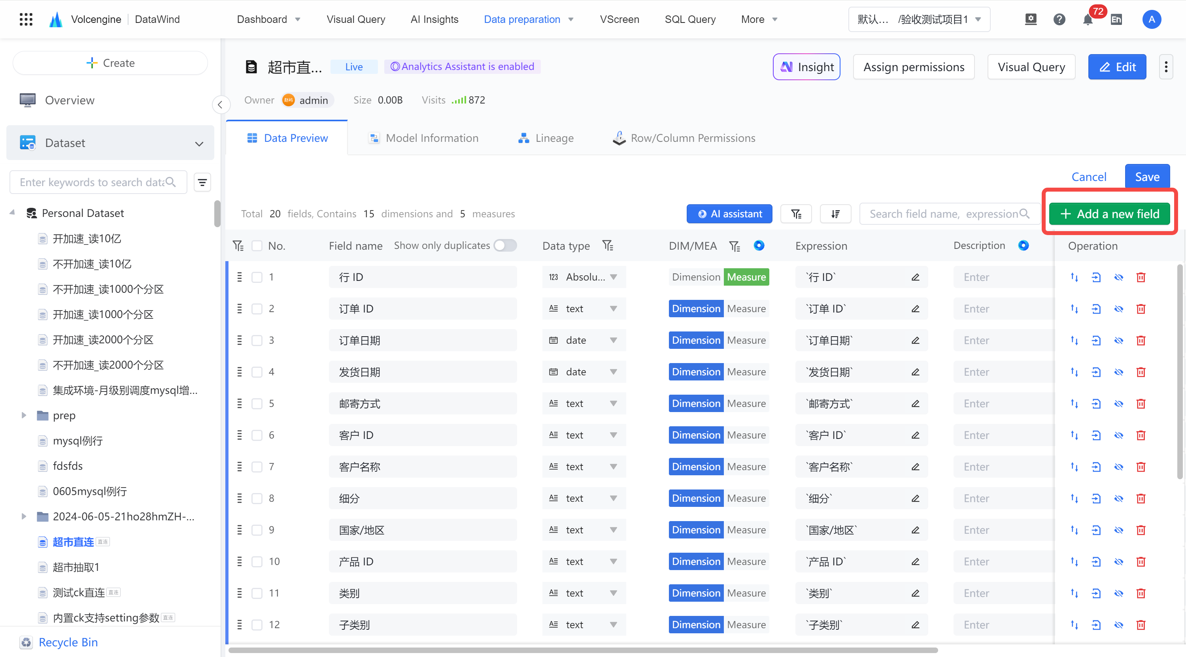Open the header row filter icon beside No.
The height and width of the screenshot is (657, 1186).
click(238, 246)
